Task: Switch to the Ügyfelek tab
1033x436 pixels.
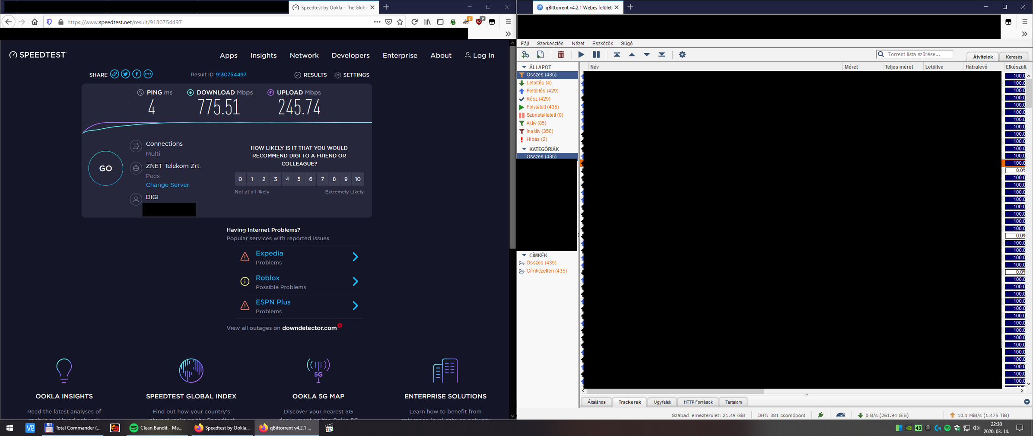Action: [663, 402]
